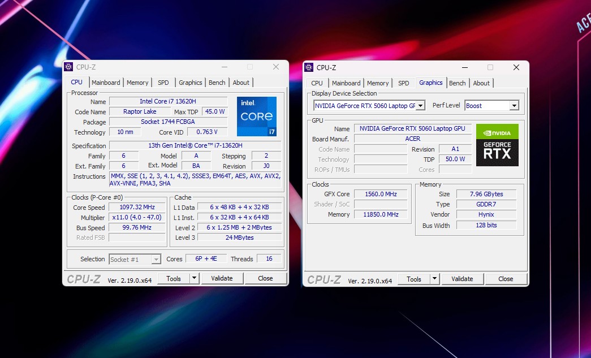Click the Max TDP value '45.0 W'
This screenshot has height=358, width=591.
point(215,111)
